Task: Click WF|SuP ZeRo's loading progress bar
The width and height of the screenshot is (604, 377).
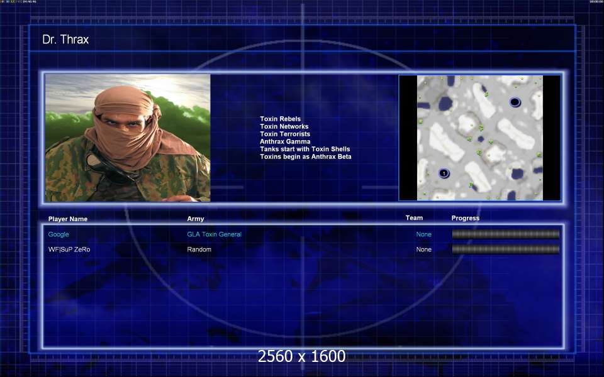Action: (x=505, y=249)
